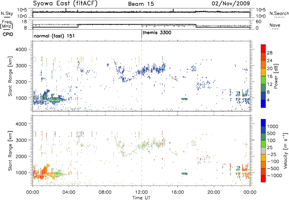
Task: Click the green echo patch near 16:30 in the velocity panel
Action: tap(185, 174)
